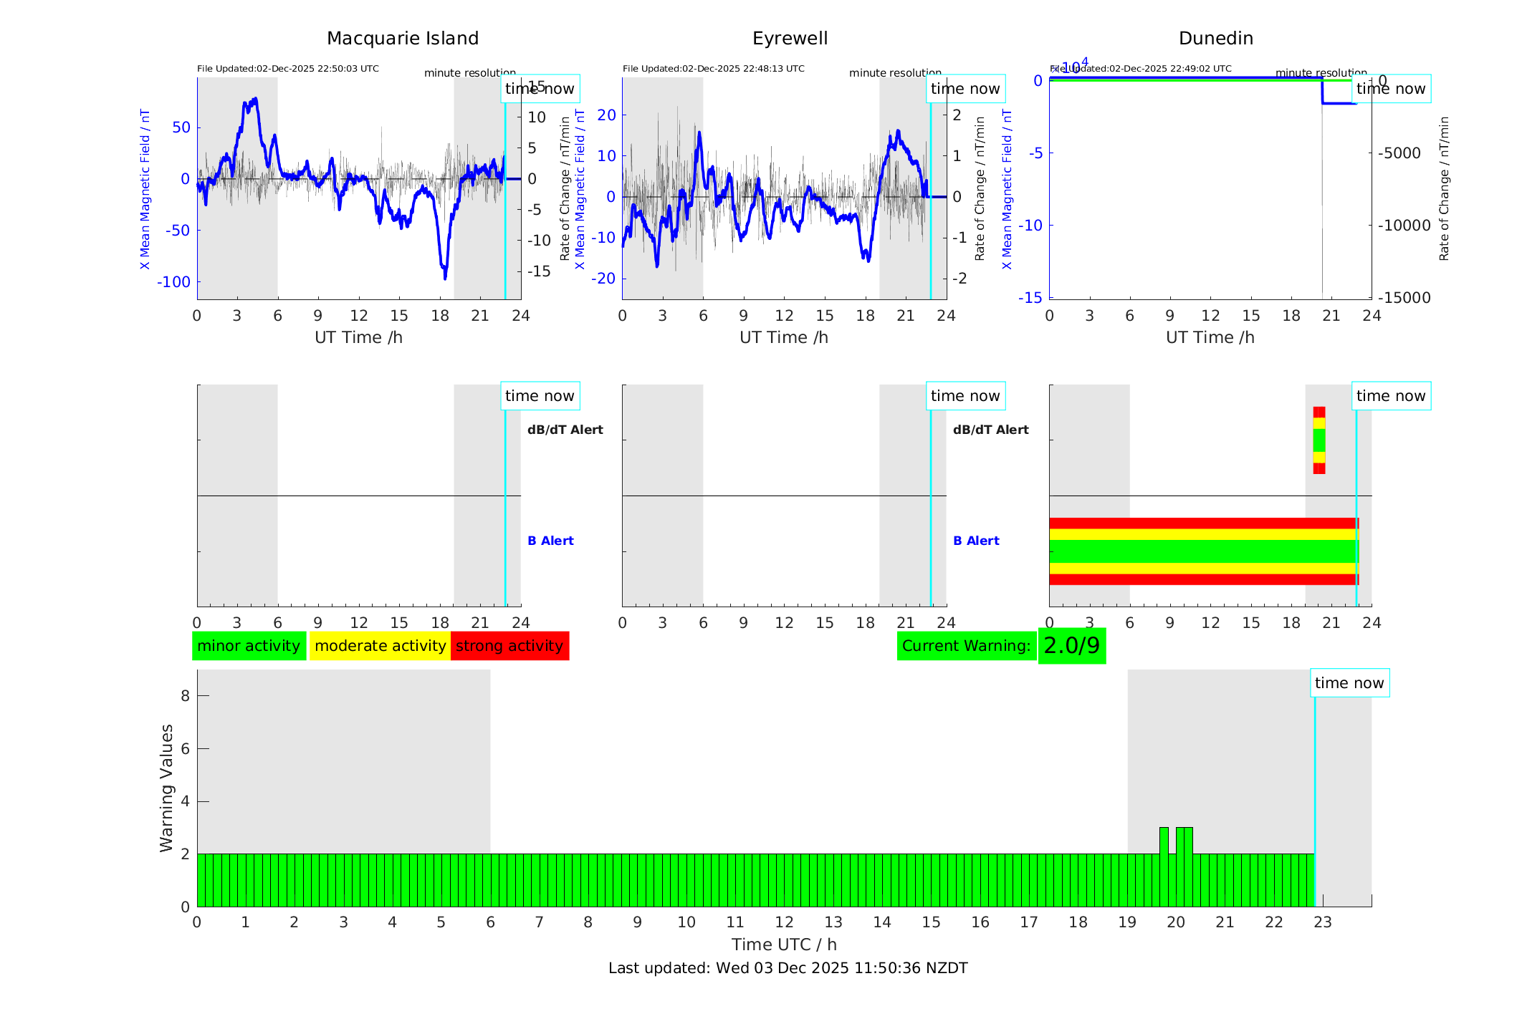Click the Warning Values y-axis label
Screen dimensions: 1517x1029
tap(166, 788)
